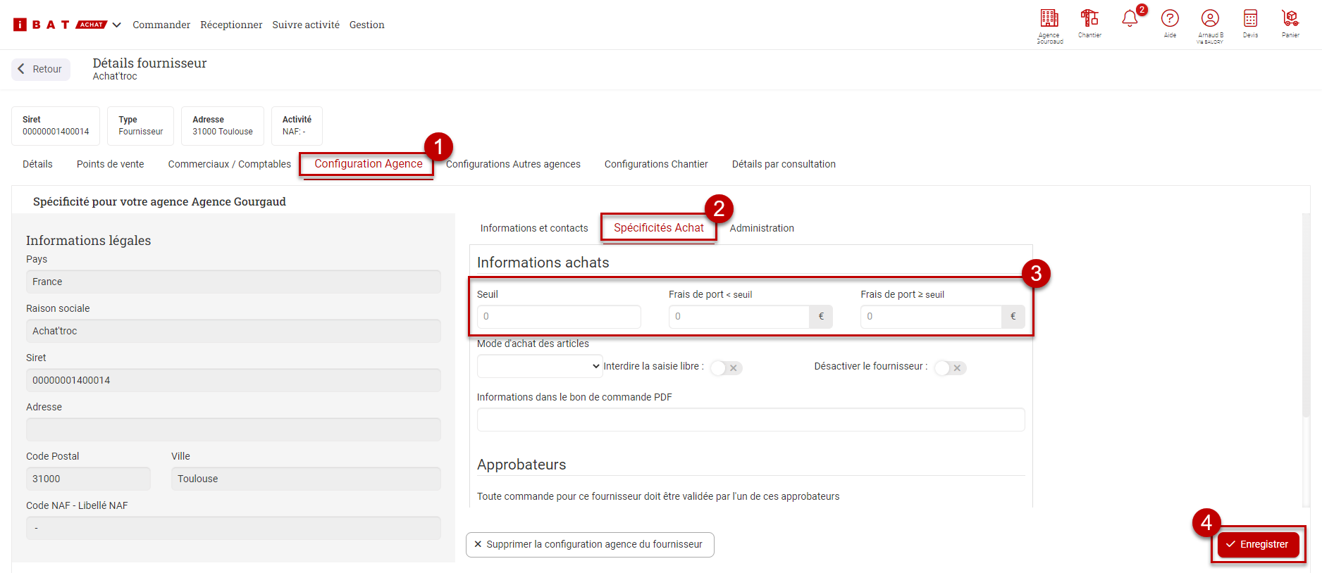
Task: Toggle Interdire la saisie libre switch
Action: [726, 368]
